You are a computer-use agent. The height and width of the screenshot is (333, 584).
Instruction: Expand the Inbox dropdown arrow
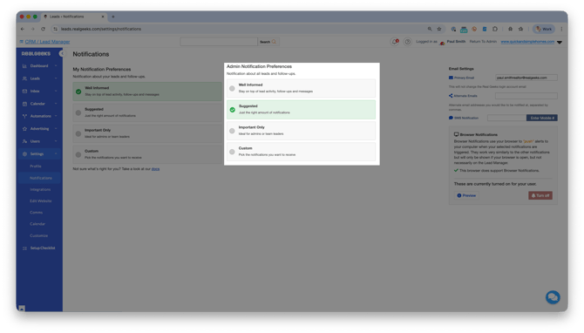[x=56, y=92]
